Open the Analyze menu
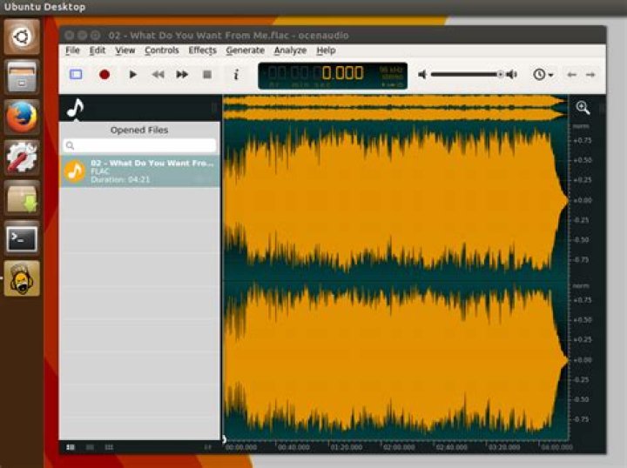Image resolution: width=627 pixels, height=468 pixels. tap(290, 50)
